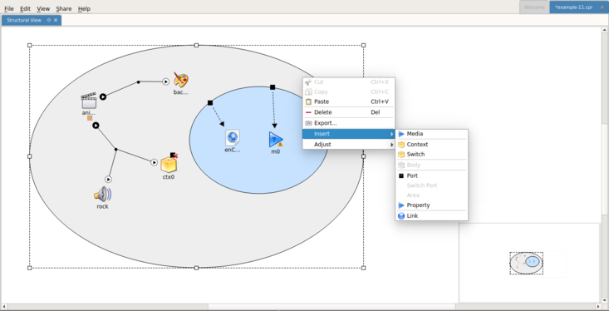Click the play circle next to ctx0 node
609x311 pixels.
[x=155, y=162]
